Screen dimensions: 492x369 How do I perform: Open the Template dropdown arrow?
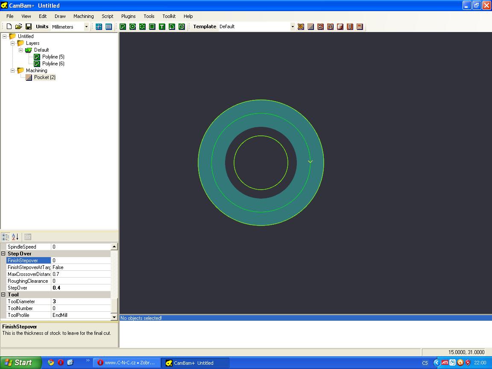[x=293, y=26]
